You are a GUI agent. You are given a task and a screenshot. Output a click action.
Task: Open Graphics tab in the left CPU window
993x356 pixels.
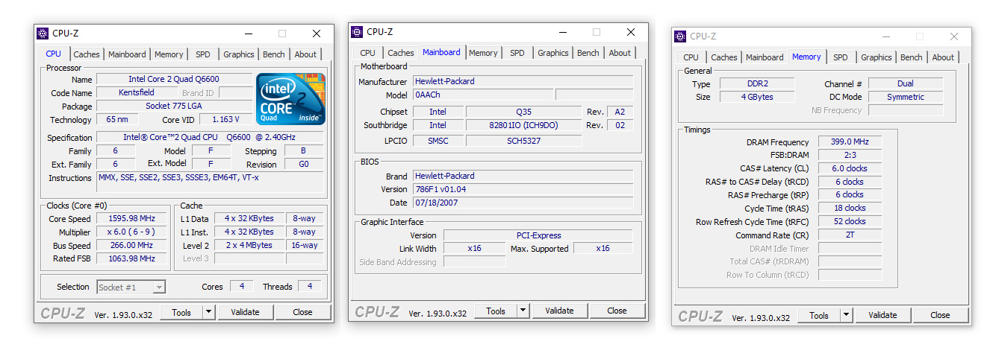(239, 54)
